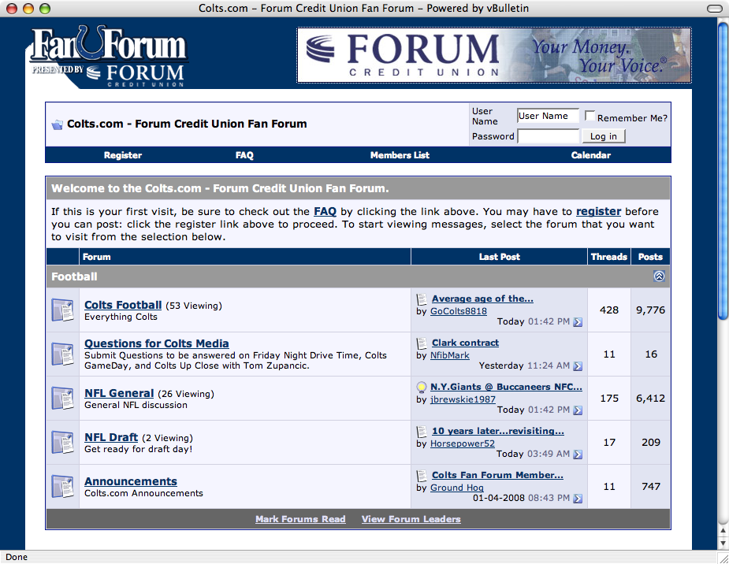
Task: Go to last post arrow for 10 years later thread
Action: coord(578,455)
